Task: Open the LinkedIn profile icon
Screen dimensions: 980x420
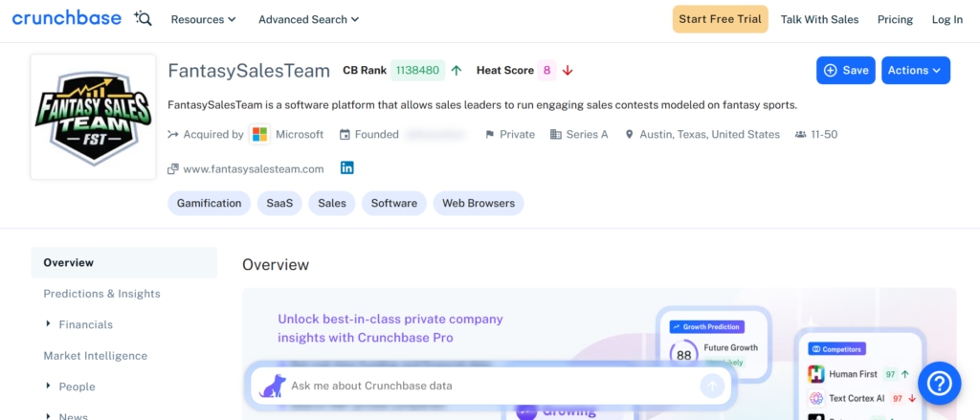Action: tap(347, 168)
